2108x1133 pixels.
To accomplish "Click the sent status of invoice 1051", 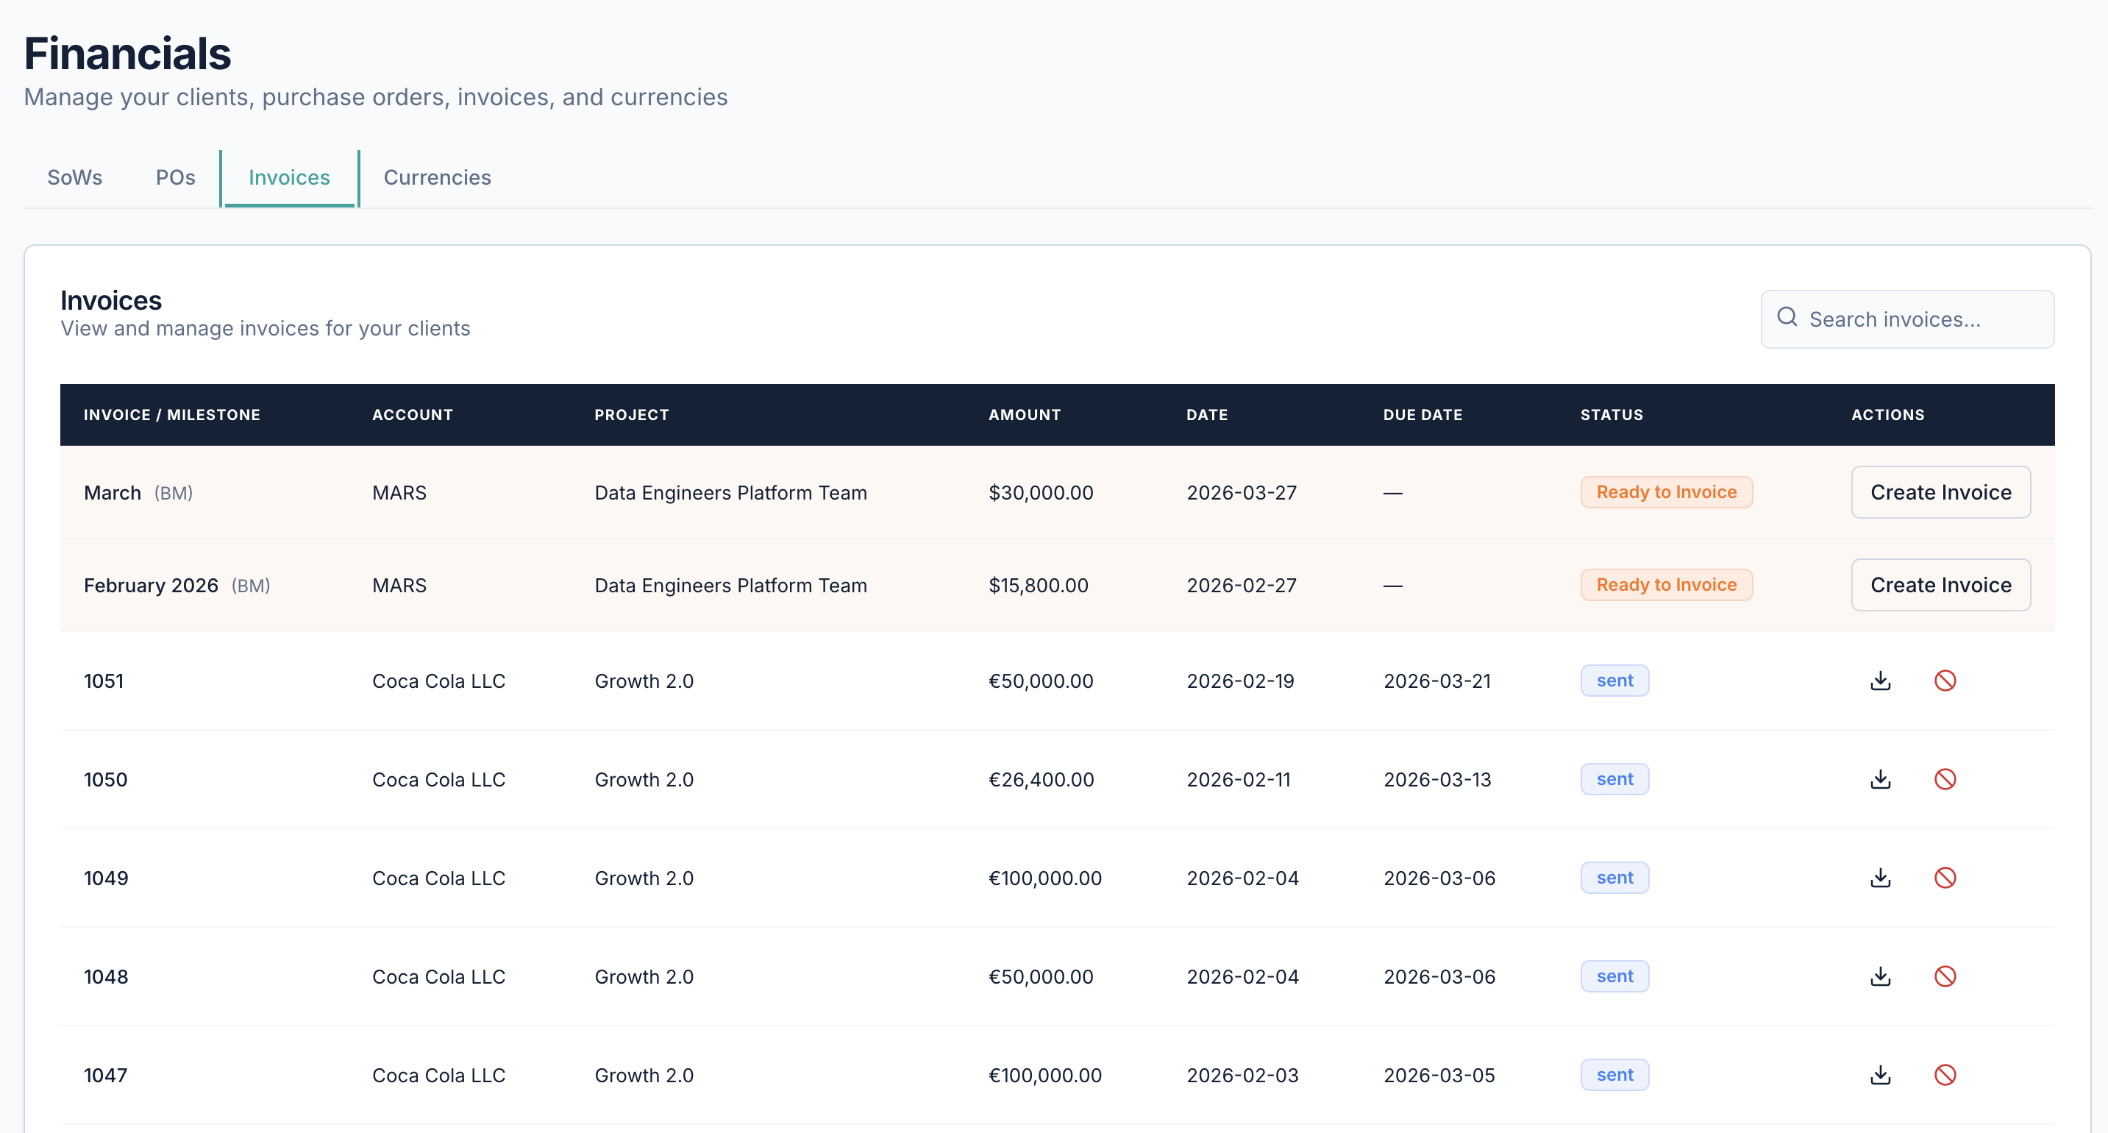I will coord(1614,681).
